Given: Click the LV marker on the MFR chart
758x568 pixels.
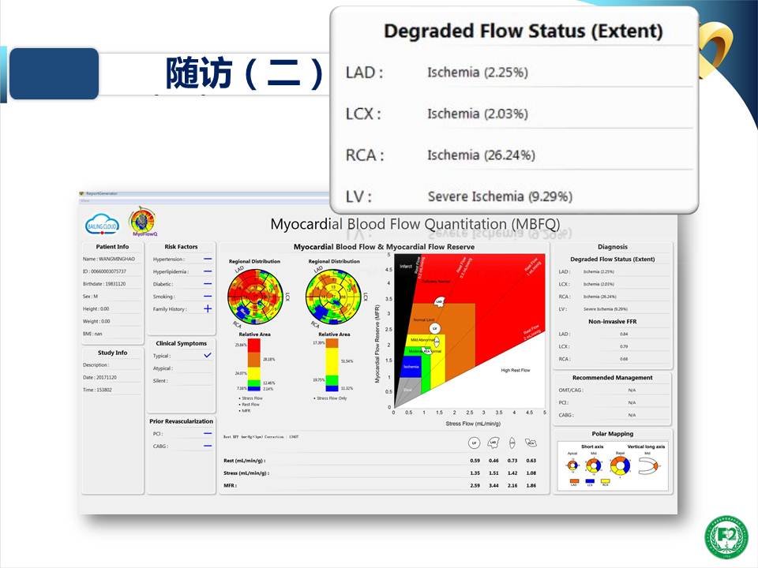Looking at the screenshot, I should pos(435,328).
